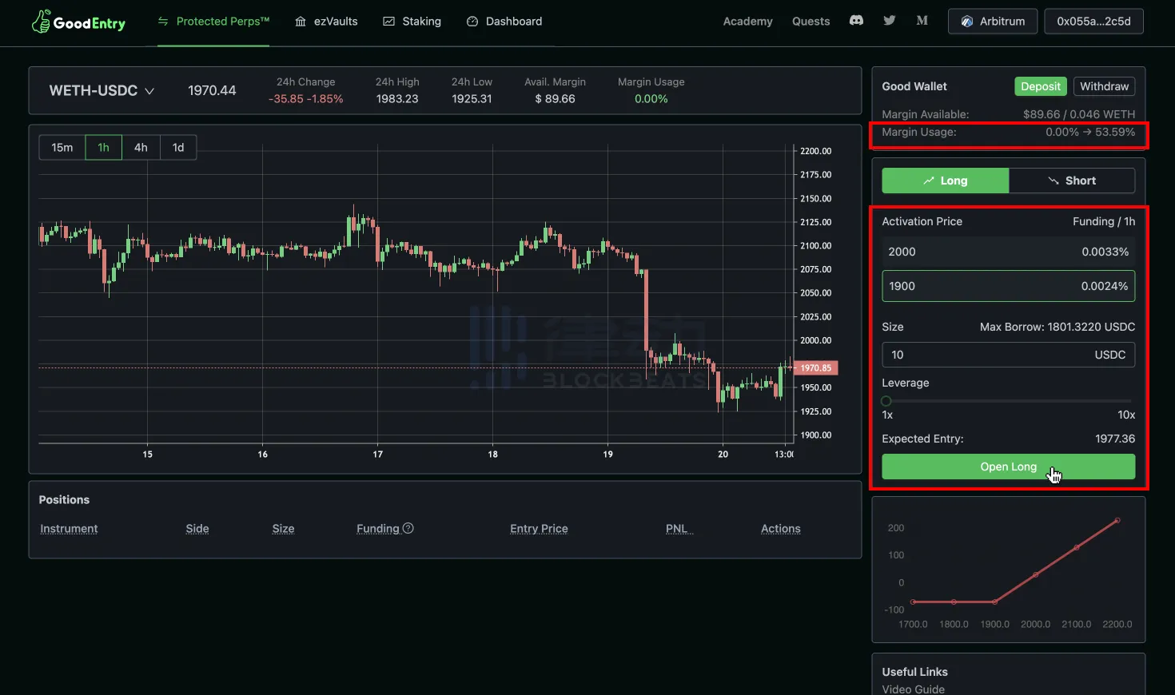1175x695 pixels.
Task: Click the Open Long button
Action: coord(1008,467)
